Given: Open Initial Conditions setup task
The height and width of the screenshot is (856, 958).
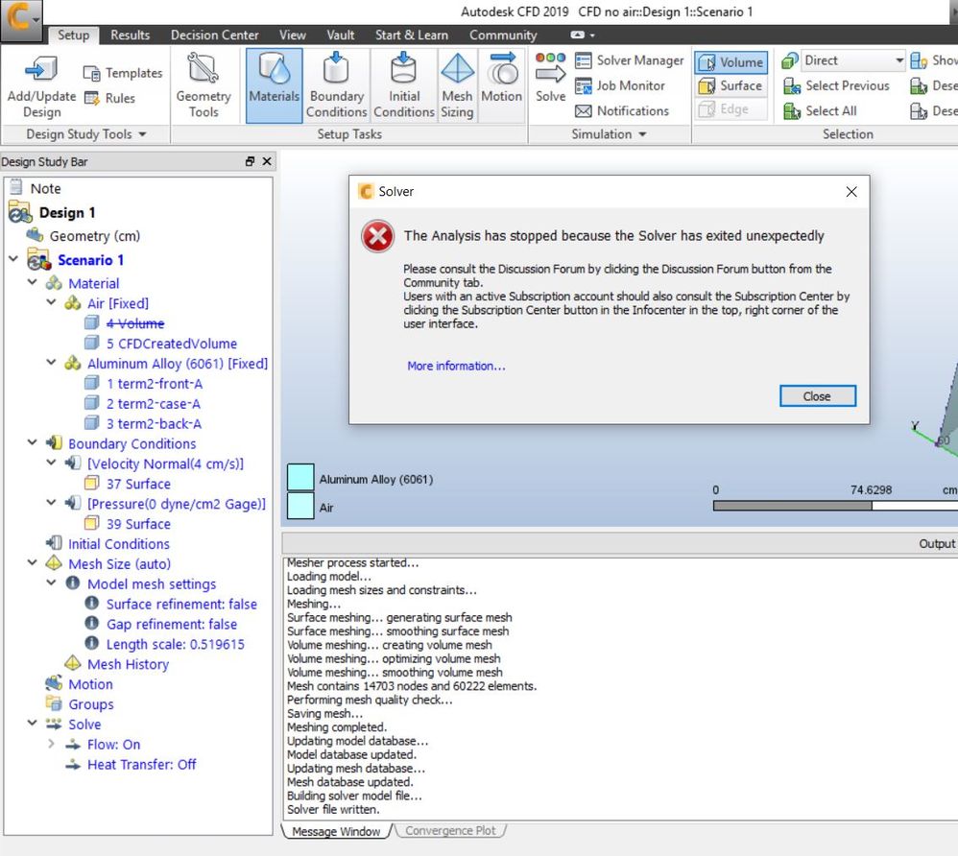Looking at the screenshot, I should [403, 85].
